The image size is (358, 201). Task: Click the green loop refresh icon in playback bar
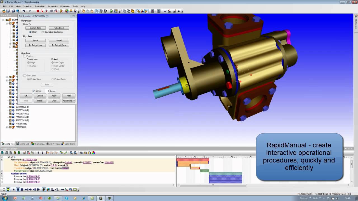coord(8,190)
